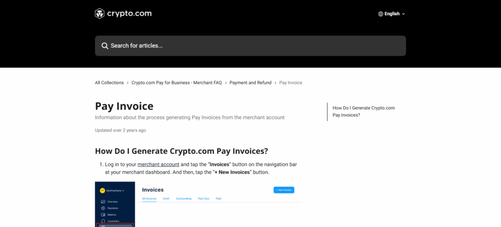Click the chevron after All Collections breadcrumb

(x=128, y=83)
